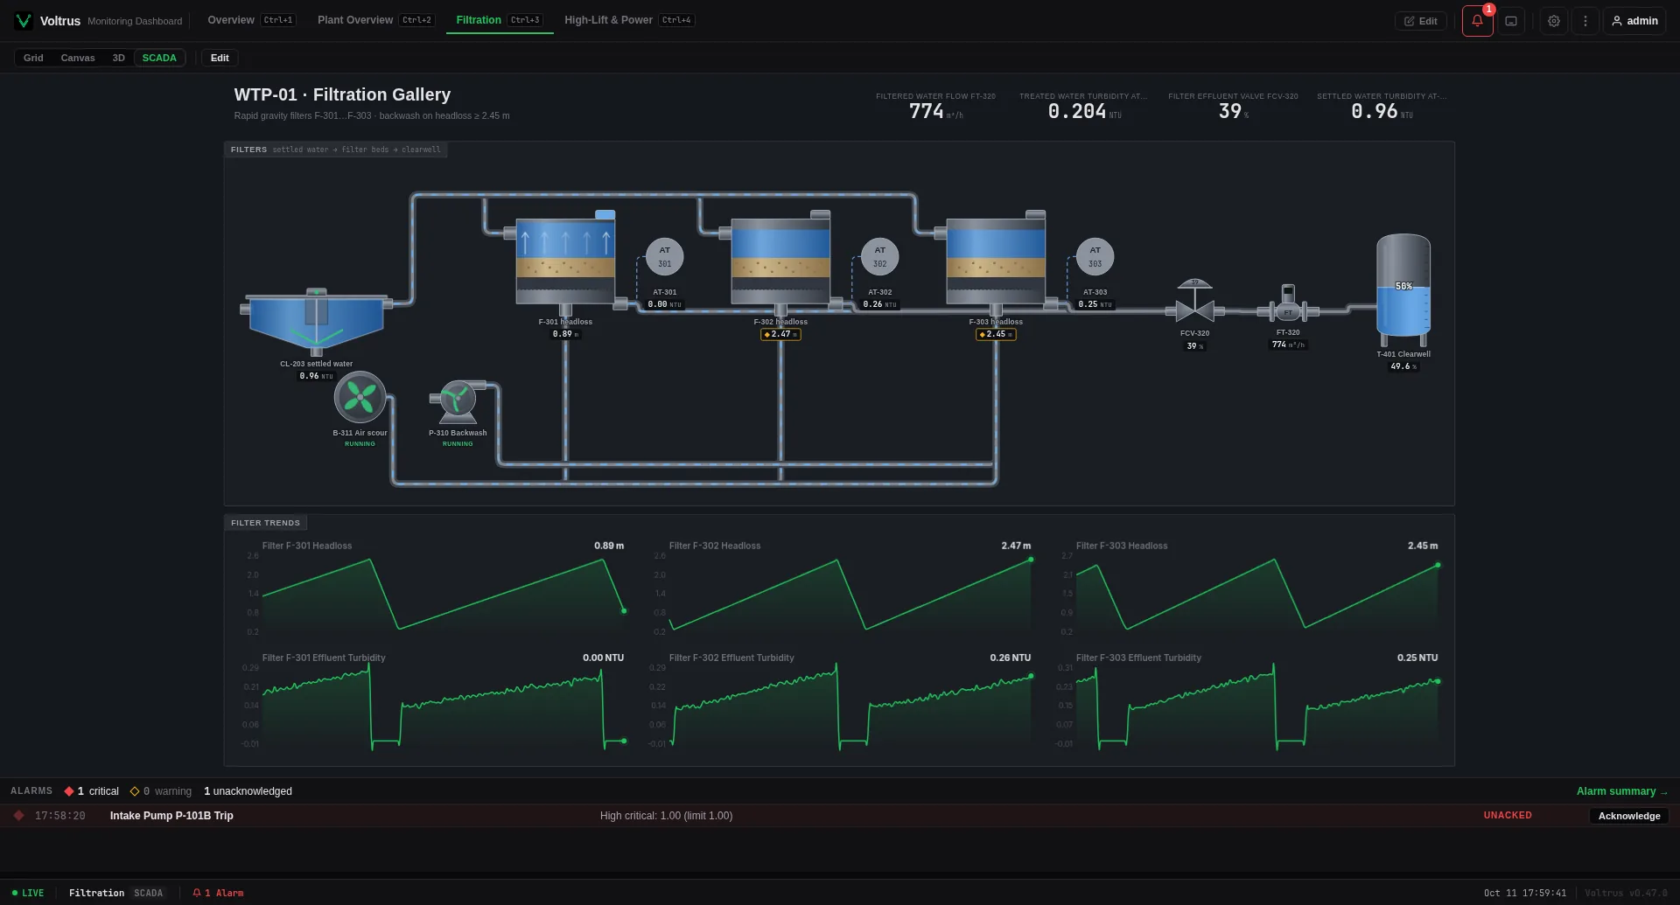Open the settings gear icon
Image resolution: width=1680 pixels, height=905 pixels.
pos(1554,21)
